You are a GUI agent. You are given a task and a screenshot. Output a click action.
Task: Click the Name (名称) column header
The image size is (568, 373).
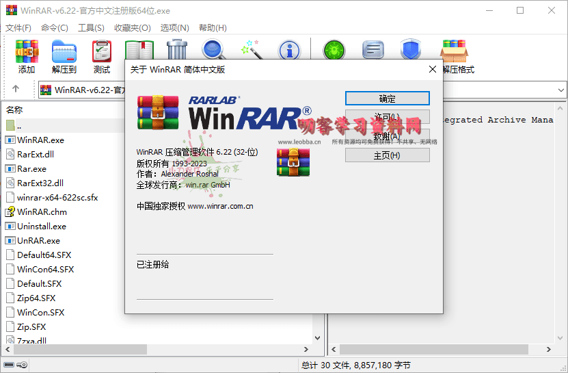tap(14, 110)
